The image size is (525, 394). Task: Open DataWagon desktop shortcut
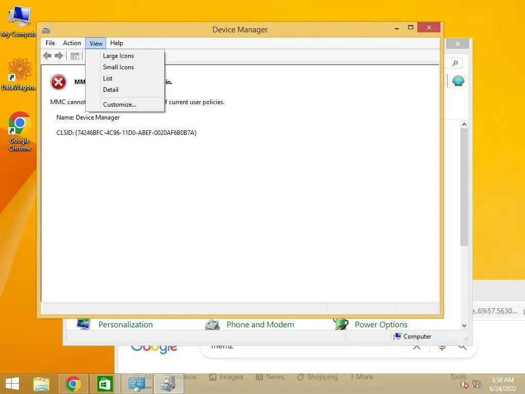coord(19,74)
